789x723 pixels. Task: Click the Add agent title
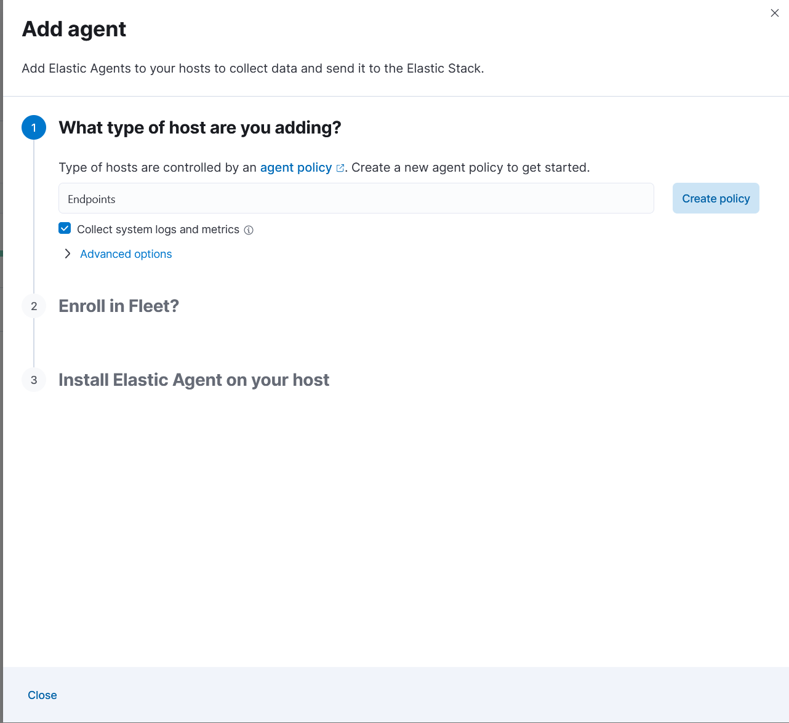(x=74, y=29)
